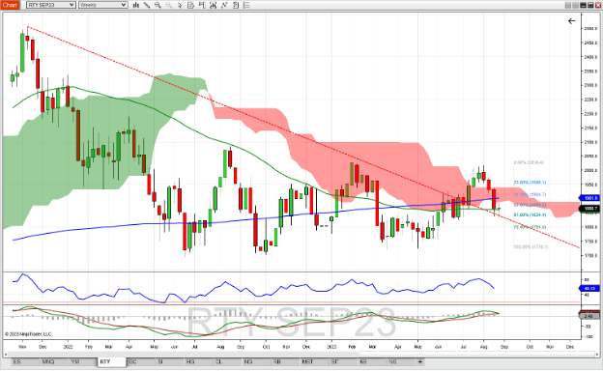The width and height of the screenshot is (603, 371).
Task: Click the blue RSI value marker 48.13
Action: [x=589, y=288]
